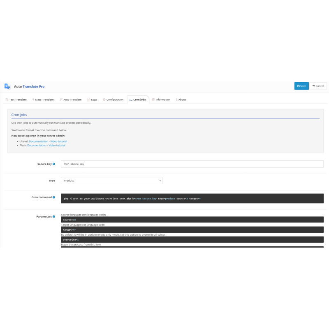Click the Save button
329x329 pixels.
point(301,86)
